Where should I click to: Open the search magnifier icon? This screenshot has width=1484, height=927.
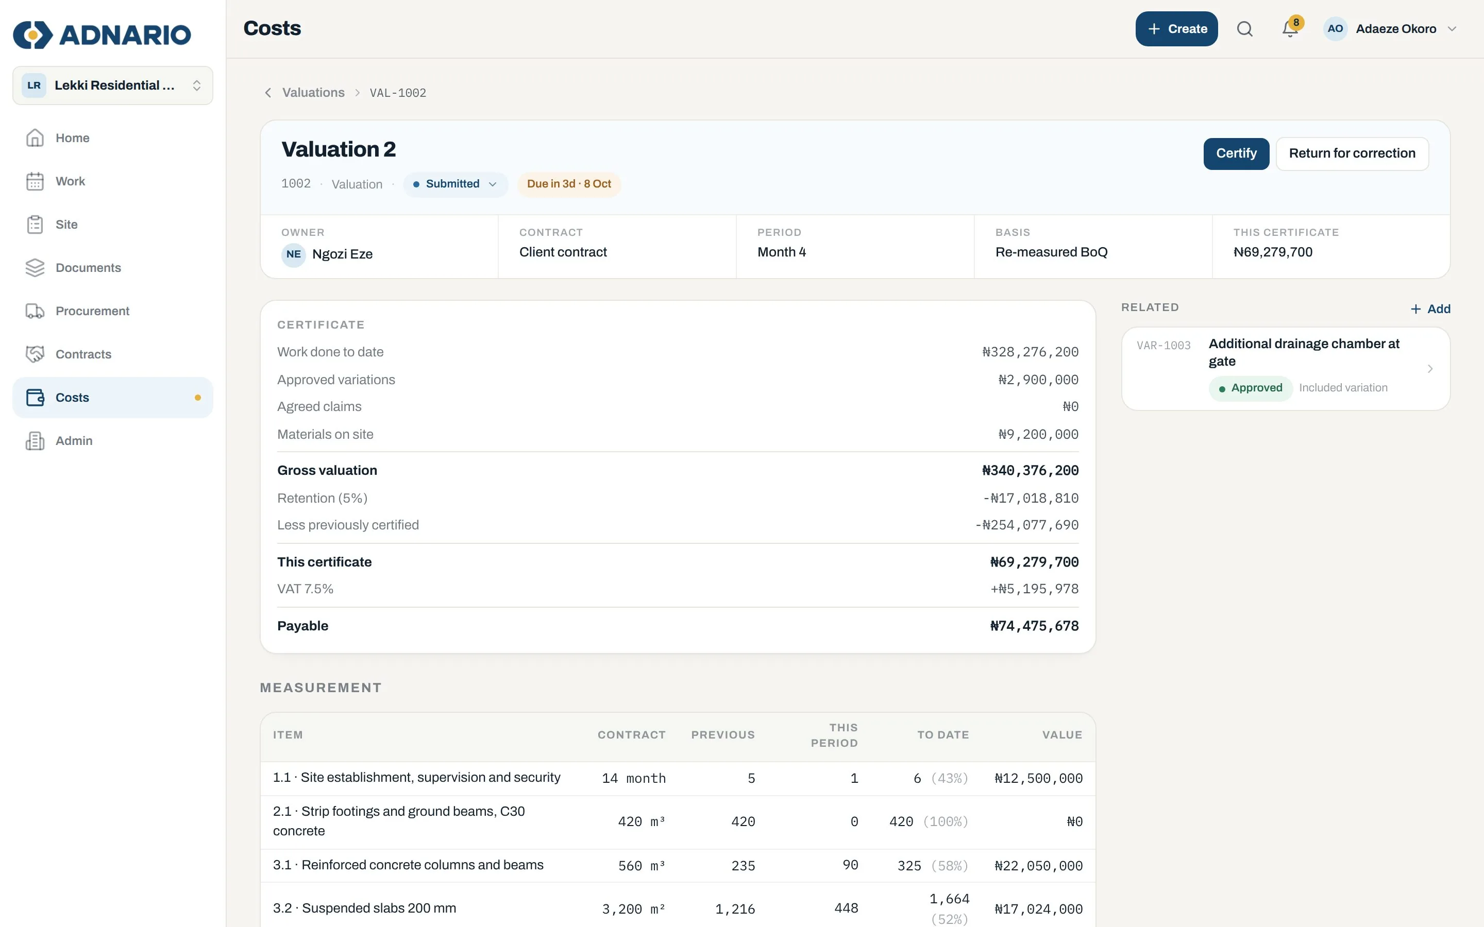click(x=1244, y=29)
